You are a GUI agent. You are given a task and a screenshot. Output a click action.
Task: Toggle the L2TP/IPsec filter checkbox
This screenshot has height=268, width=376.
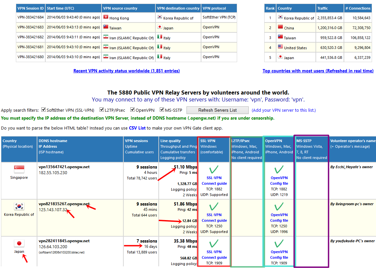pos(102,110)
